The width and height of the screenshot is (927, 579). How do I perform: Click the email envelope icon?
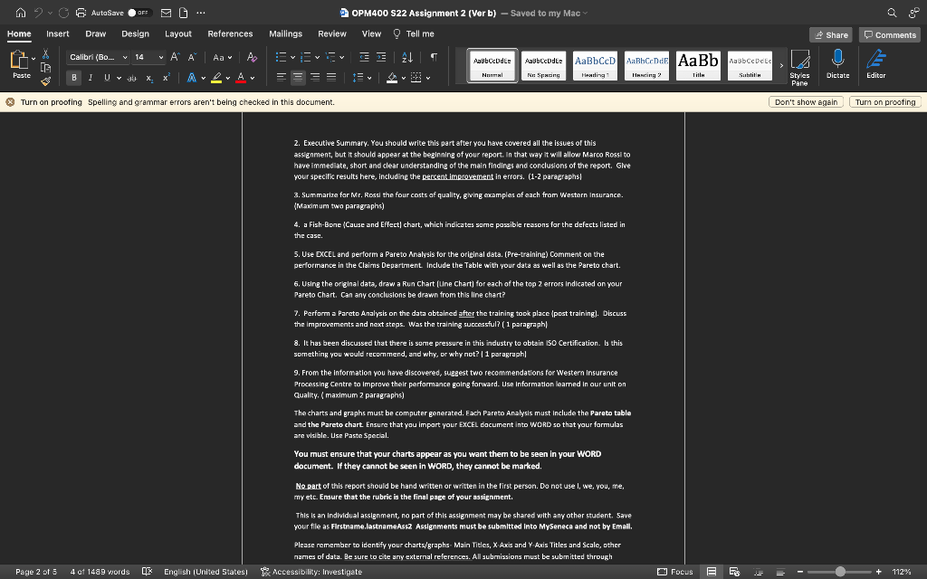(x=167, y=13)
